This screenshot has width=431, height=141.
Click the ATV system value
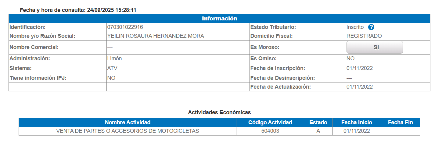point(112,68)
